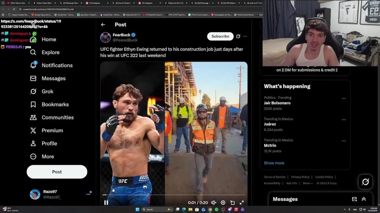The image size is (380, 213).
Task: Open Messages envelope icon in sidebar
Action: 33,78
